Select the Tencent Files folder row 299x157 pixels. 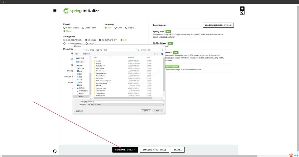tap(100, 91)
